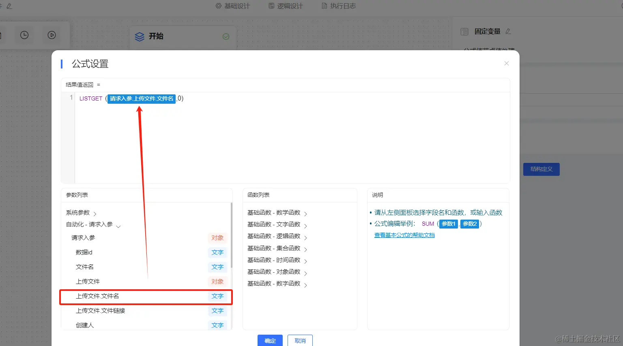Click the layers icon on the 开始 node

click(140, 36)
